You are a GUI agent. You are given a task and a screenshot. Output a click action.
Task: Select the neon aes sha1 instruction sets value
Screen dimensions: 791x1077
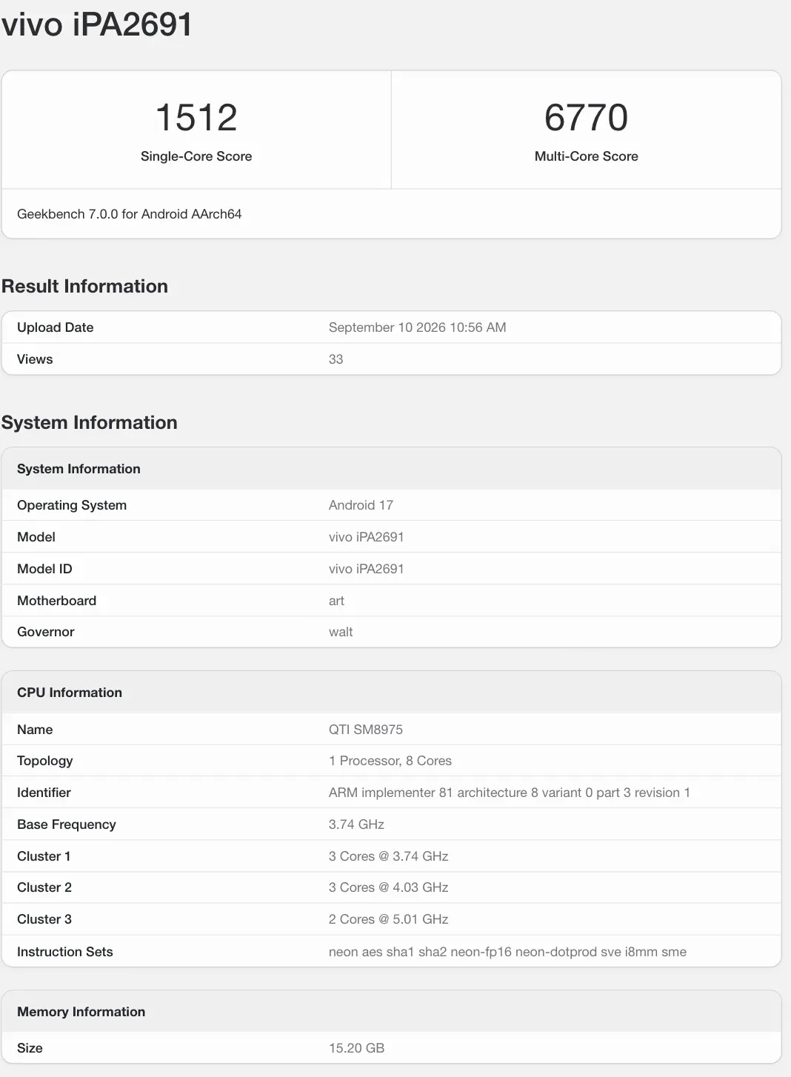(x=507, y=952)
